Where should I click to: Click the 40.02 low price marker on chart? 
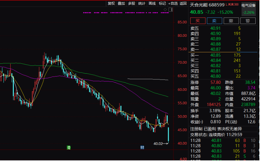pyautogui.click(x=158, y=144)
